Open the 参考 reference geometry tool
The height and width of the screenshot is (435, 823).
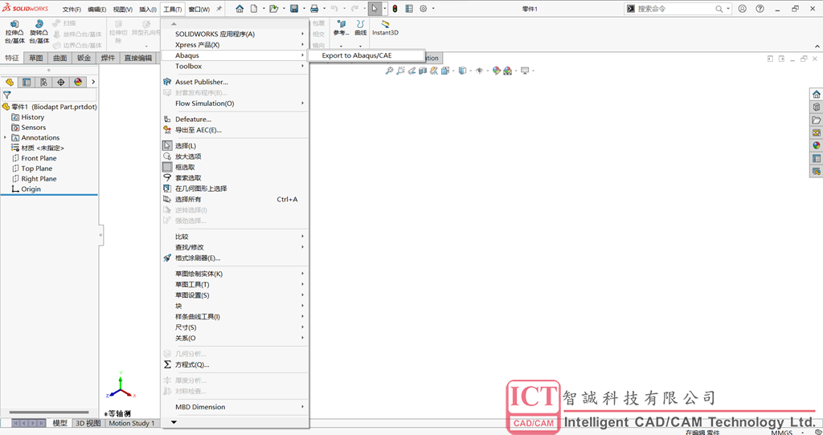[341, 28]
